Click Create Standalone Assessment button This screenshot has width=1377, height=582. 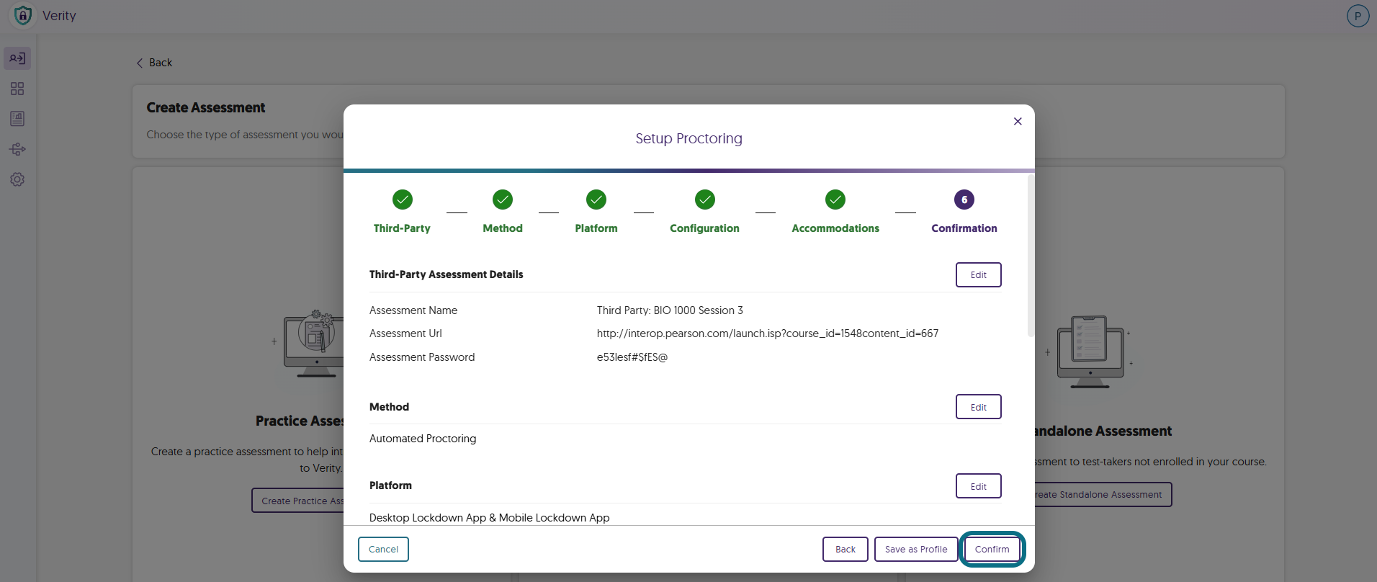pos(1103,495)
